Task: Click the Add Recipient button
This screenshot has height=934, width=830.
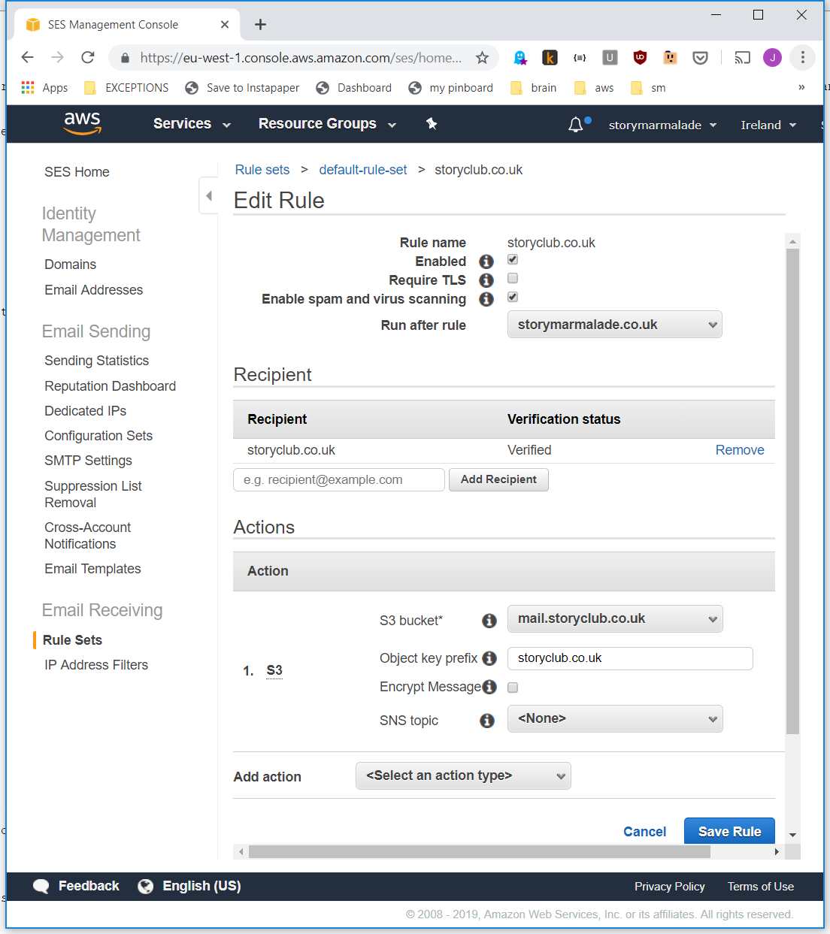Action: (498, 479)
